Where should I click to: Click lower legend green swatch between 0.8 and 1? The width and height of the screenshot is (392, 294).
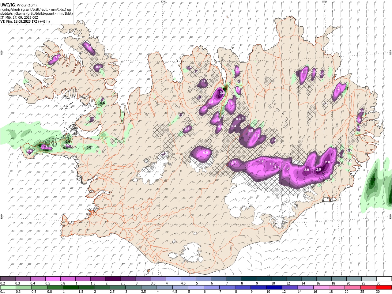click(x=55, y=287)
